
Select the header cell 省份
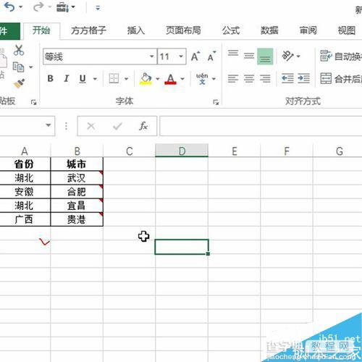pos(25,164)
